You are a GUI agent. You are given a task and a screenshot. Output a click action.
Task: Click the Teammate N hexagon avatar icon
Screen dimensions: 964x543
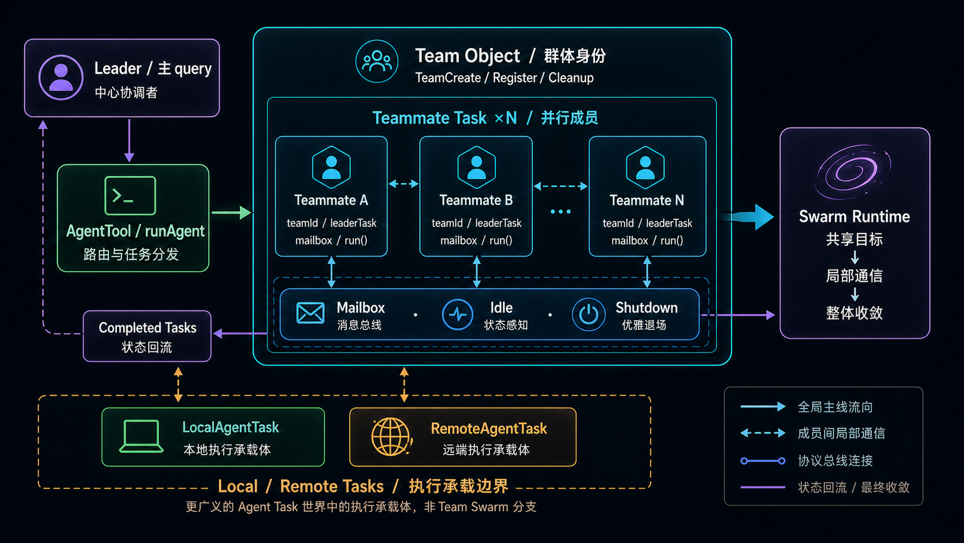pyautogui.click(x=645, y=168)
